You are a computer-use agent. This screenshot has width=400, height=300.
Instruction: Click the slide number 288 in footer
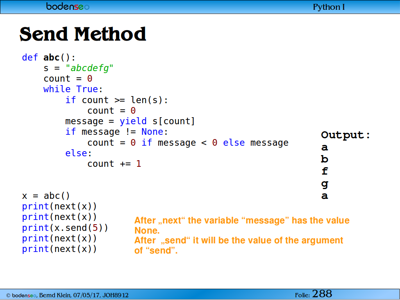click(x=322, y=294)
